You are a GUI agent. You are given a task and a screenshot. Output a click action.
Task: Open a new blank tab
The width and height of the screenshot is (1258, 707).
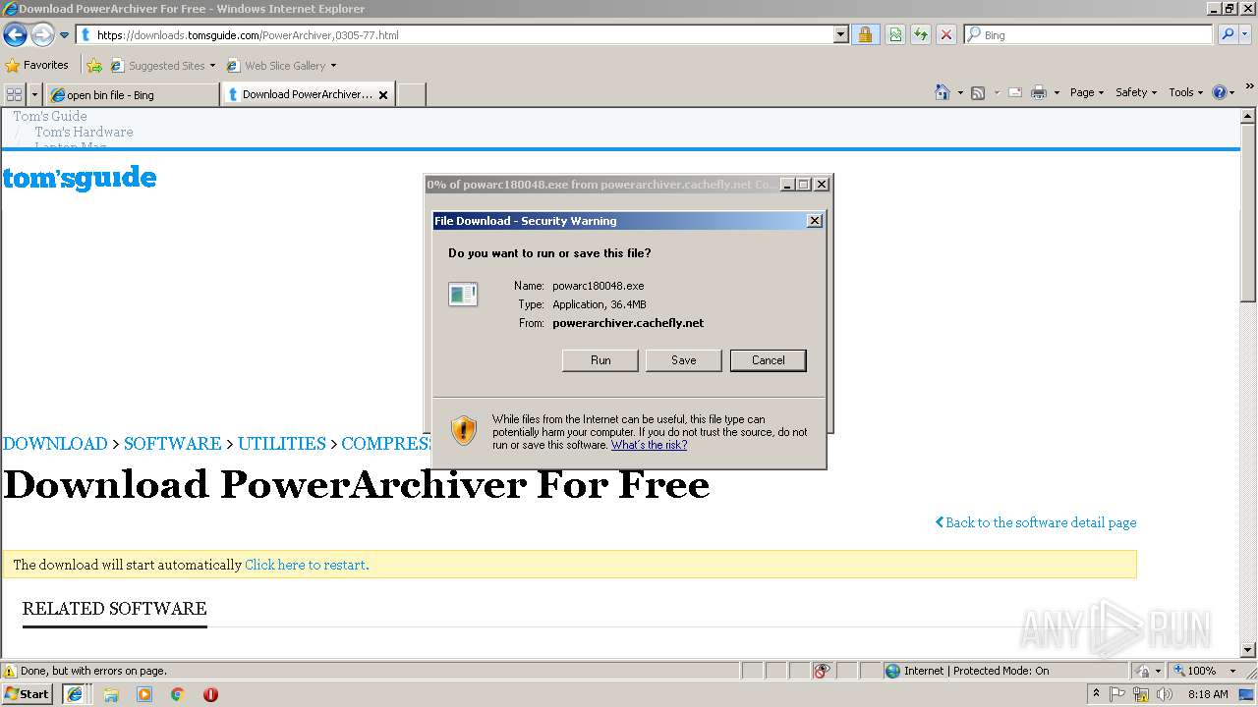pyautogui.click(x=411, y=94)
